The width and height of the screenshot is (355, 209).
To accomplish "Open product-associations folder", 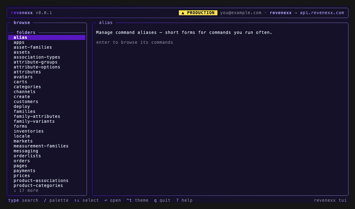I will (x=47, y=181).
